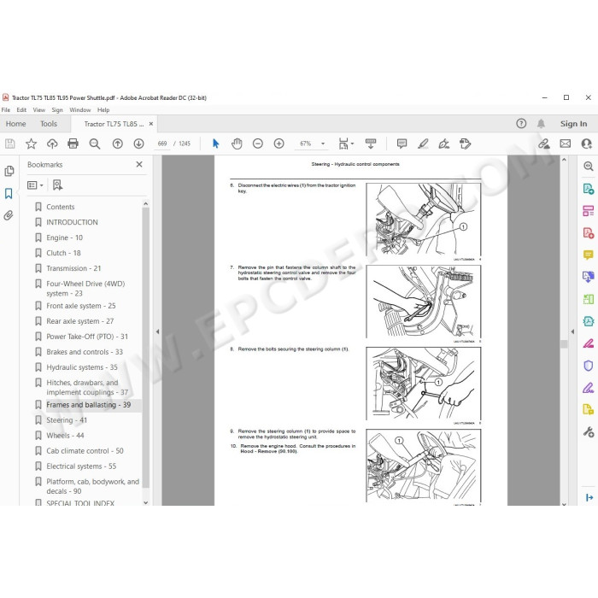This screenshot has height=598, width=598.
Task: Add the document to starred files
Action: pos(31,144)
